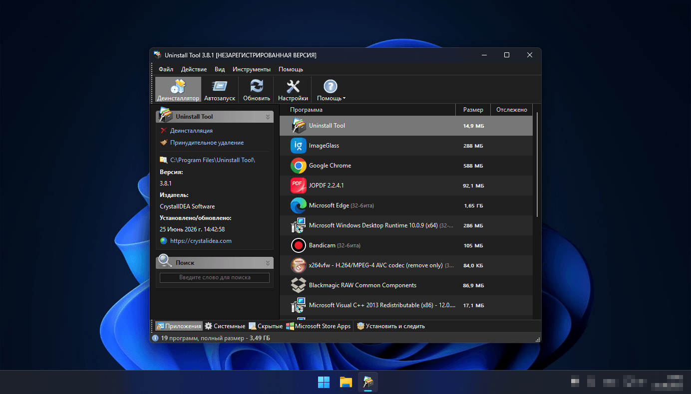Click the 1,65 ГБ size value of Edge
Image resolution: width=691 pixels, height=394 pixels.
(x=473, y=205)
